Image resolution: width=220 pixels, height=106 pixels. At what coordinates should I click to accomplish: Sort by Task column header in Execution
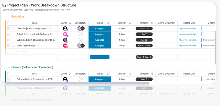pyautogui.click(x=34, y=23)
